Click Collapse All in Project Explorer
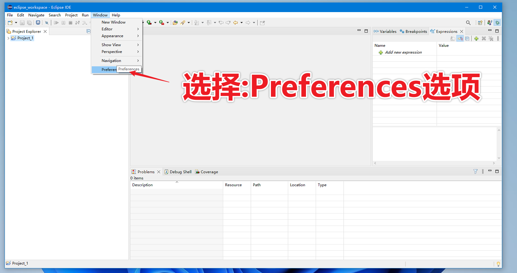Screen dimensions: 517x273 [88, 31]
